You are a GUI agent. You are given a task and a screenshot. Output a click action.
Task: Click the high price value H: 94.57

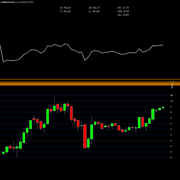94,8
